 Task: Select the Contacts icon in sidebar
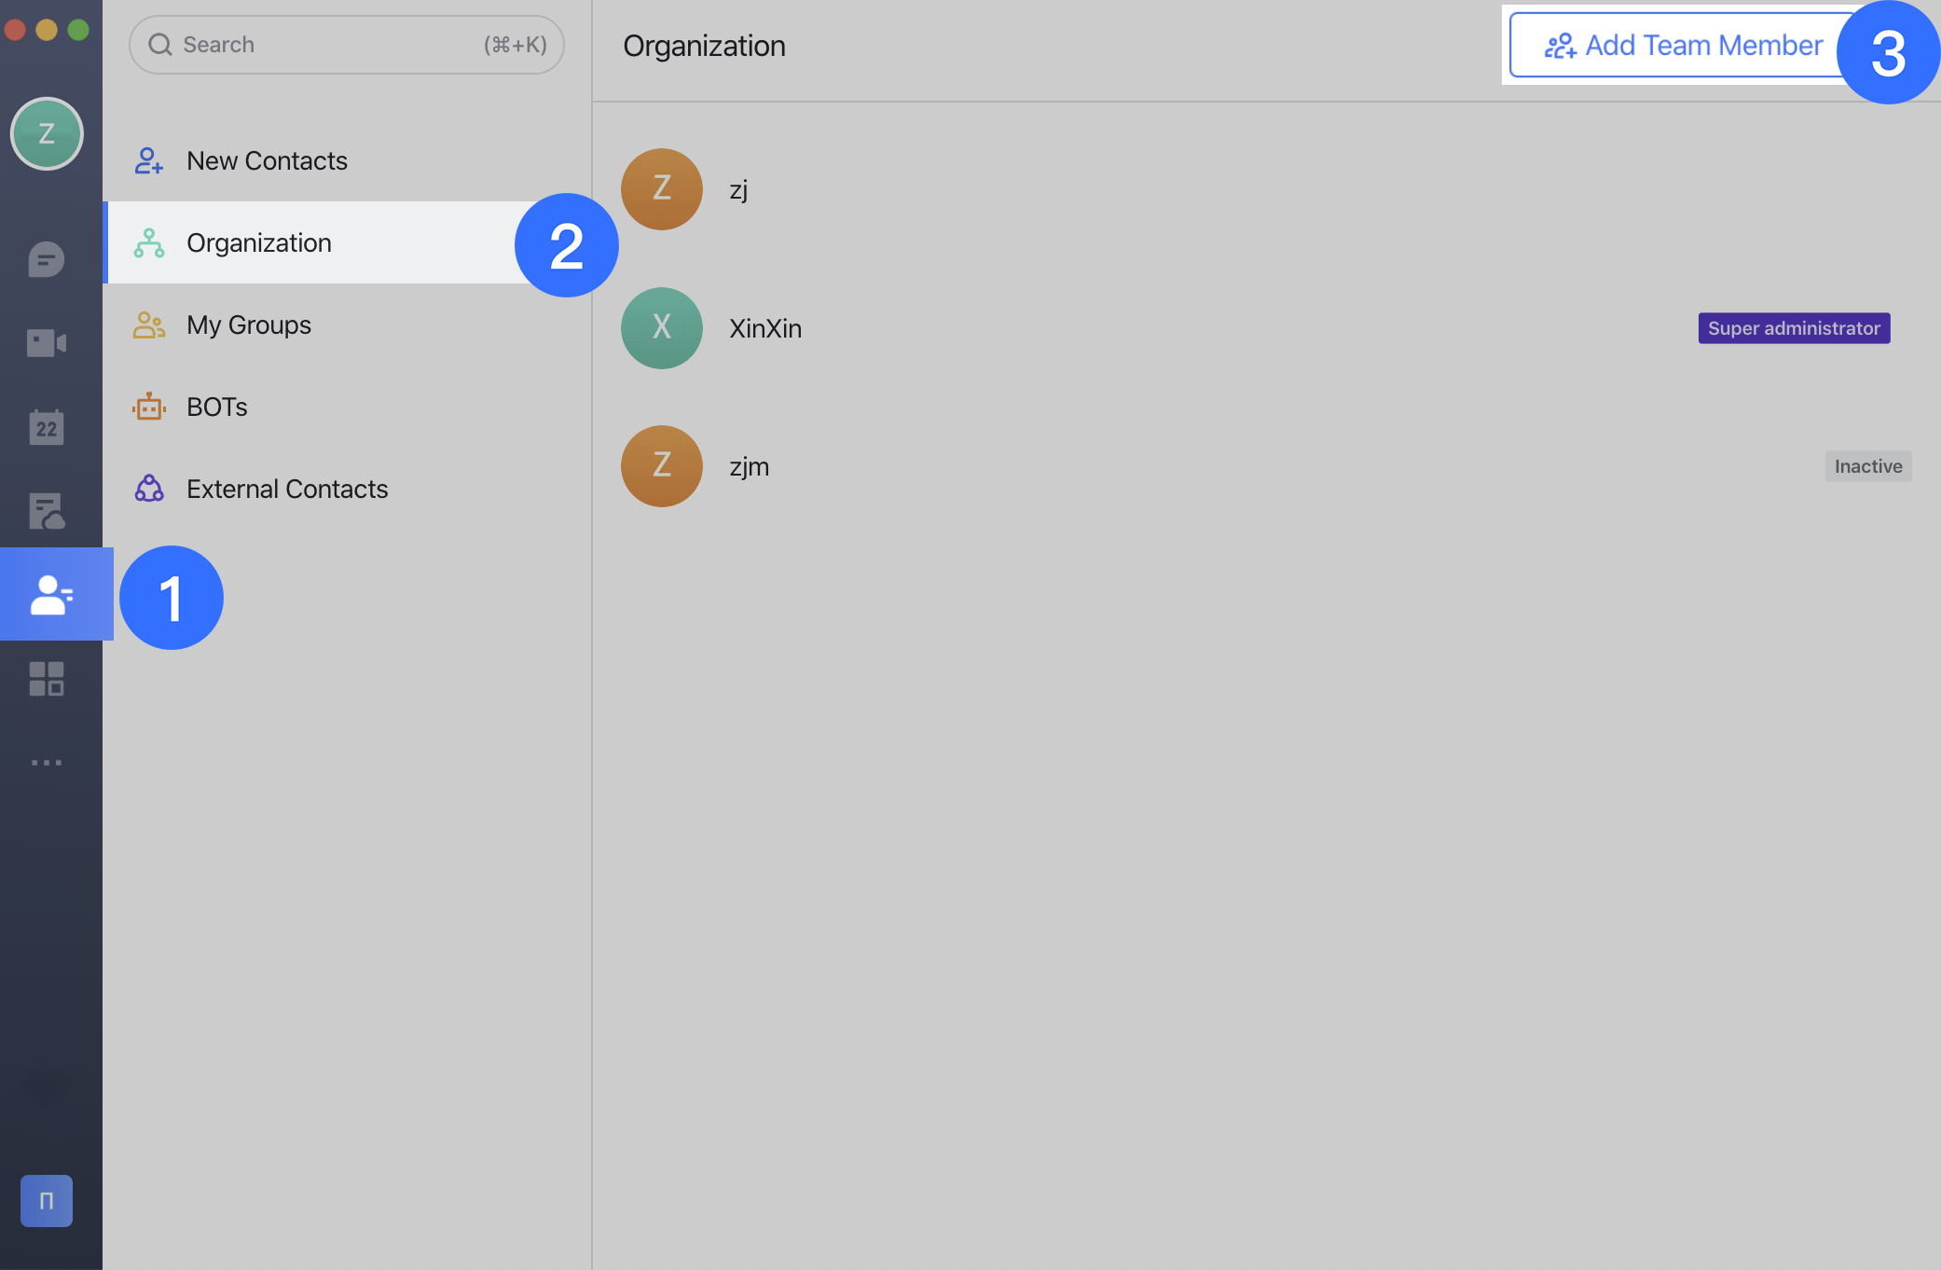51,595
